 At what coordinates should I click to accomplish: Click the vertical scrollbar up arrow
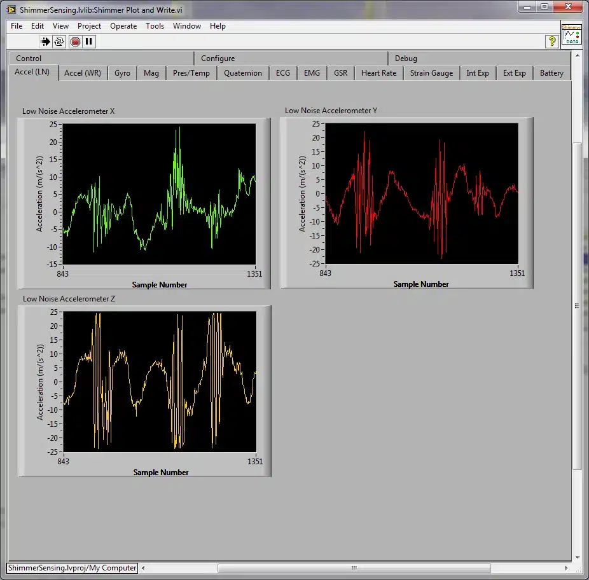pos(578,55)
